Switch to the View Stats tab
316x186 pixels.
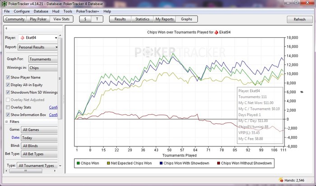pos(61,19)
